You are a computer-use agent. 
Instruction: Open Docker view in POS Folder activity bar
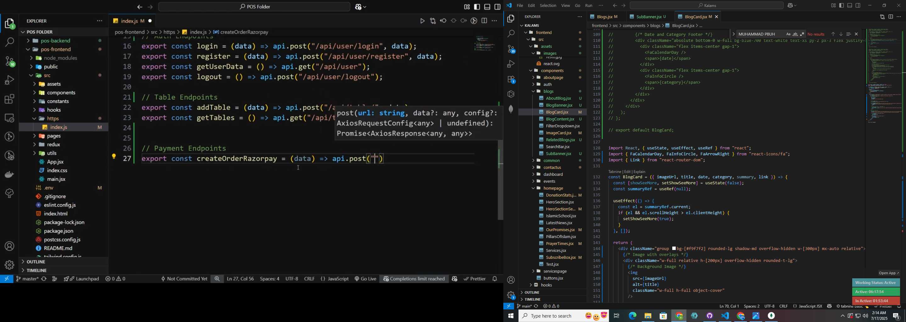9,174
